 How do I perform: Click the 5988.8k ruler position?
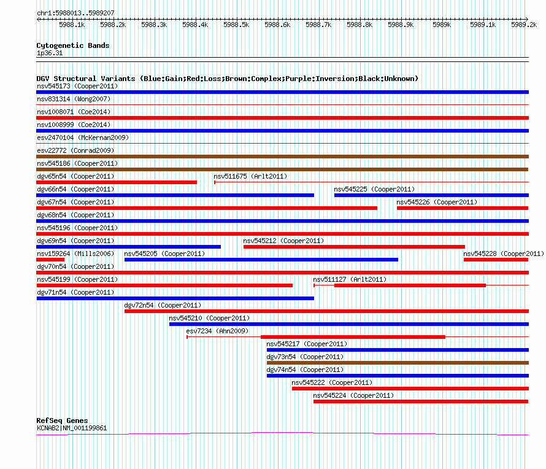pyautogui.click(x=360, y=25)
